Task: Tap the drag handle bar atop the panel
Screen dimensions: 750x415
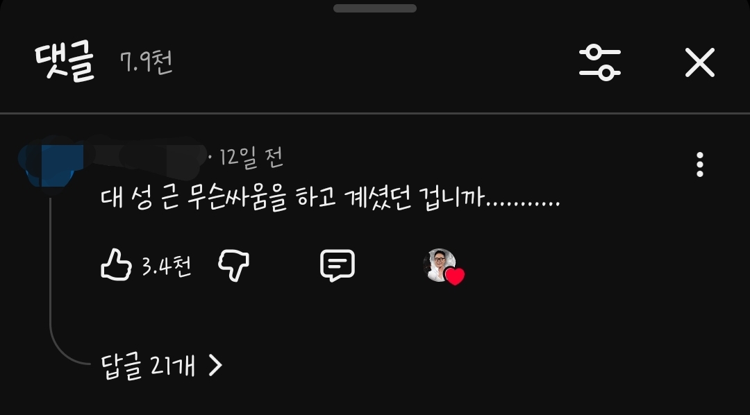Action: 374,8
